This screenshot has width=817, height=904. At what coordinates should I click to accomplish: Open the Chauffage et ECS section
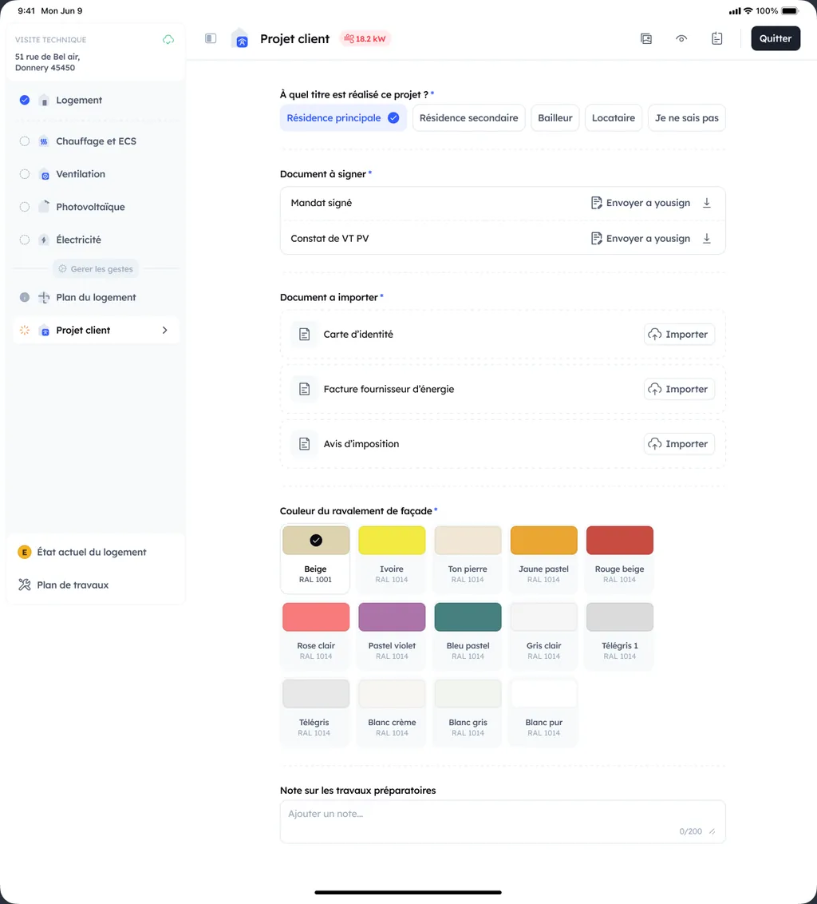[96, 141]
